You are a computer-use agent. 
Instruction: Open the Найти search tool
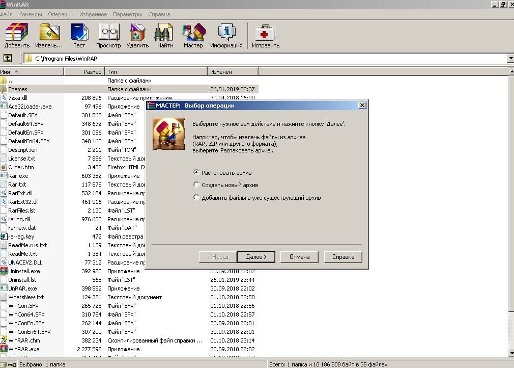point(165,36)
